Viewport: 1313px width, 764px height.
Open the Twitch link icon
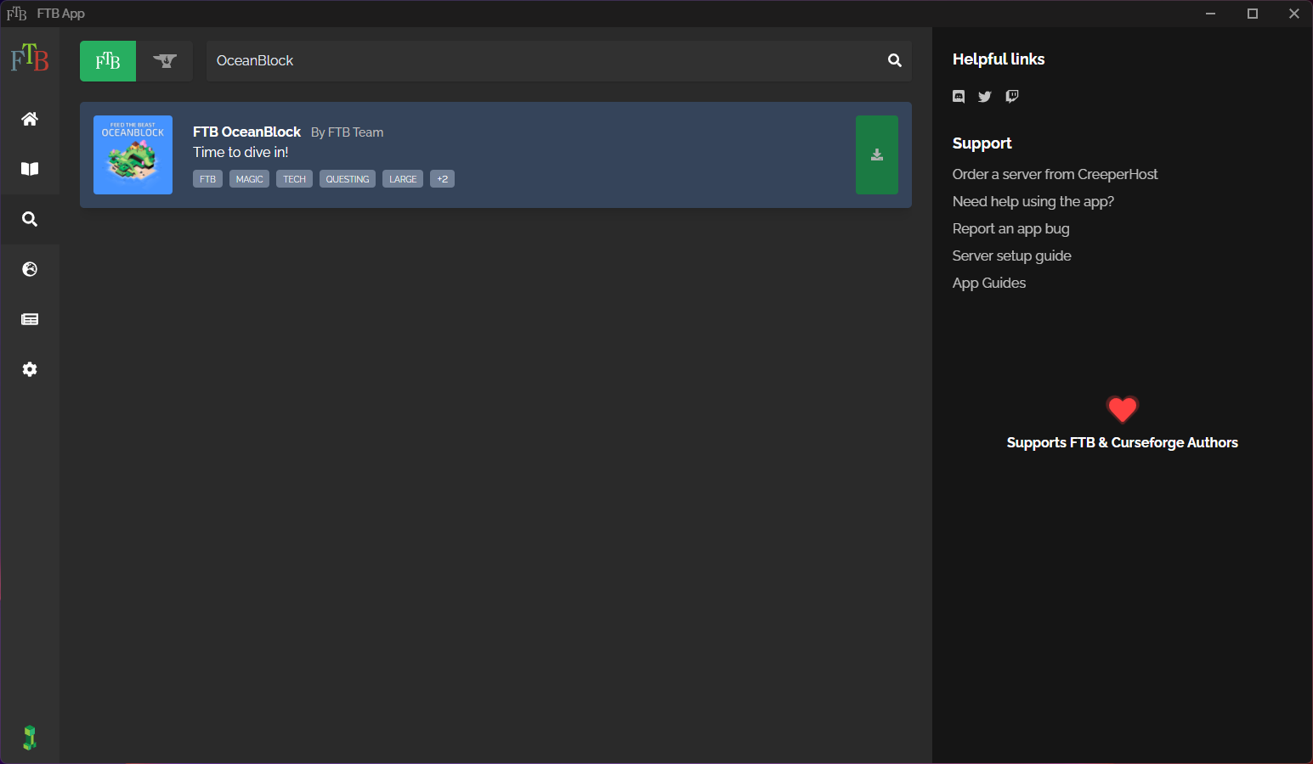pos(1011,96)
